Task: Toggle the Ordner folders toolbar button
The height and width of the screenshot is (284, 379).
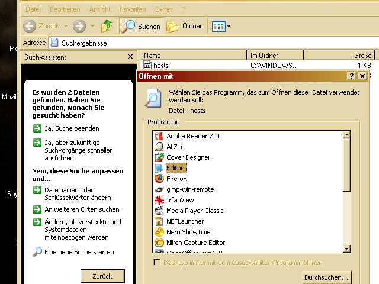Action: pos(184,26)
